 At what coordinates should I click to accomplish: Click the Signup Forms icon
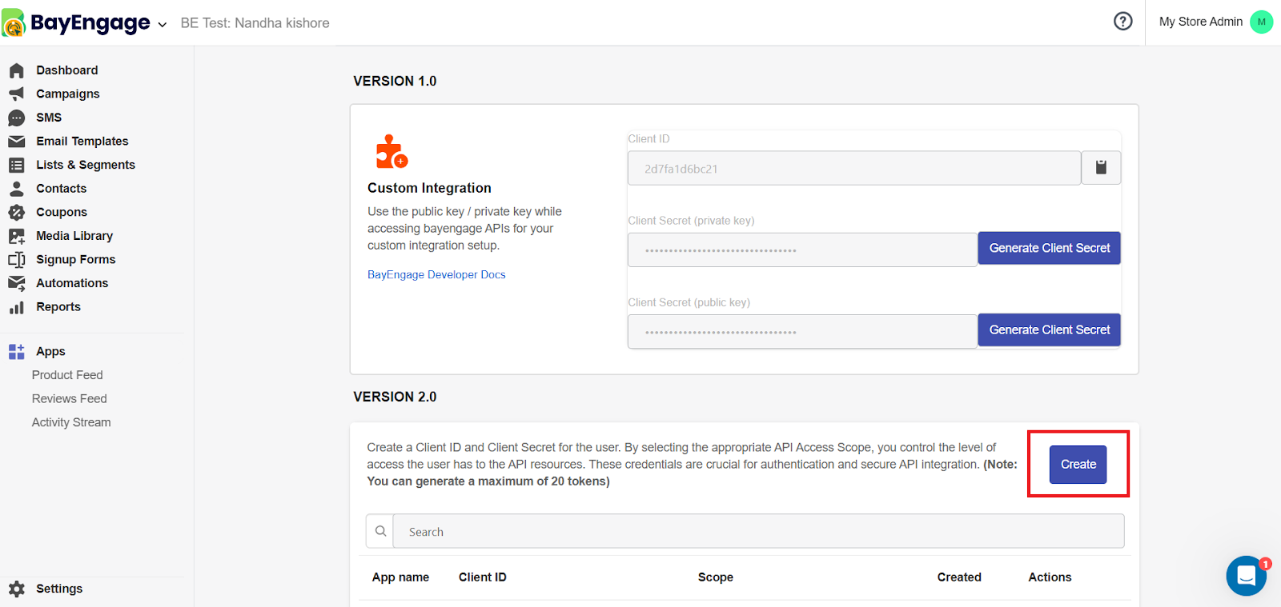pyautogui.click(x=16, y=260)
